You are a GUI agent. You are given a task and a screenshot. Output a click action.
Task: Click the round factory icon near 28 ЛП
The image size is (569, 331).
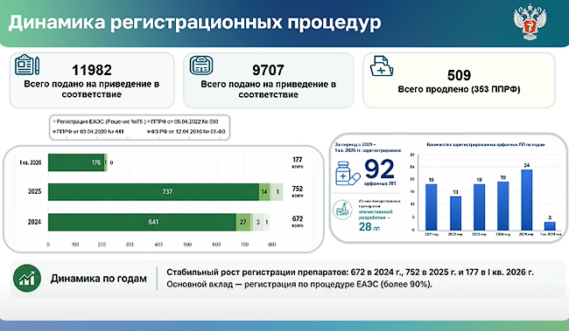coord(342,210)
